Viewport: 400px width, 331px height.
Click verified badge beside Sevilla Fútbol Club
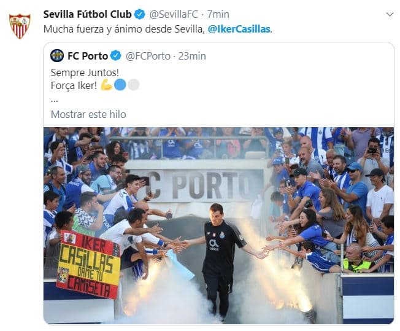coord(139,14)
